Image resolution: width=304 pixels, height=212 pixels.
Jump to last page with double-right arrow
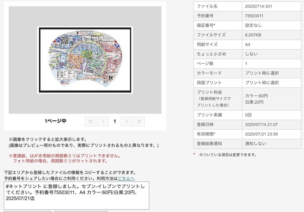pos(139,122)
